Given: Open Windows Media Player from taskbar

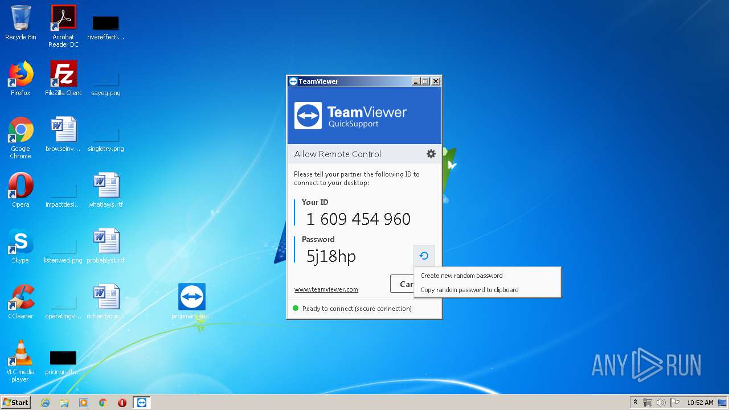Looking at the screenshot, I should point(84,403).
